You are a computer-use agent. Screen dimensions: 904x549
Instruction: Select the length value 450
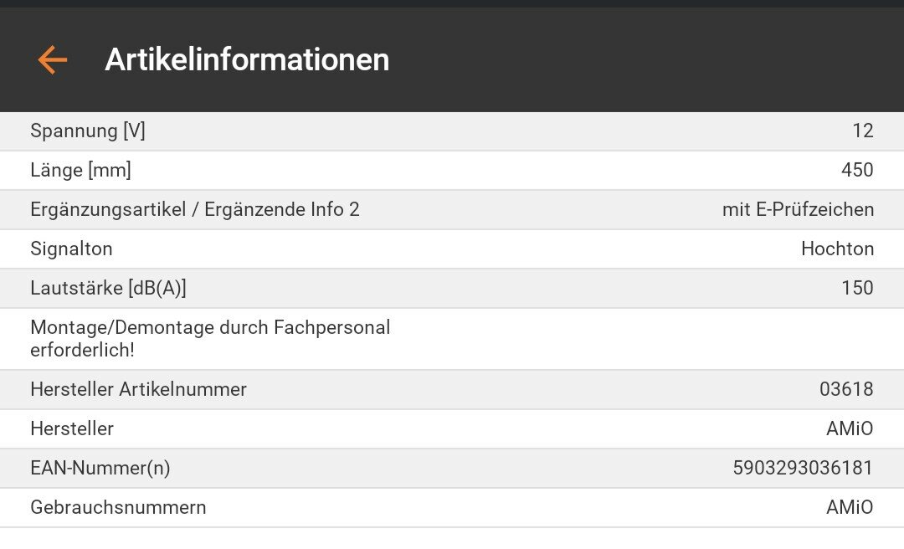point(857,170)
